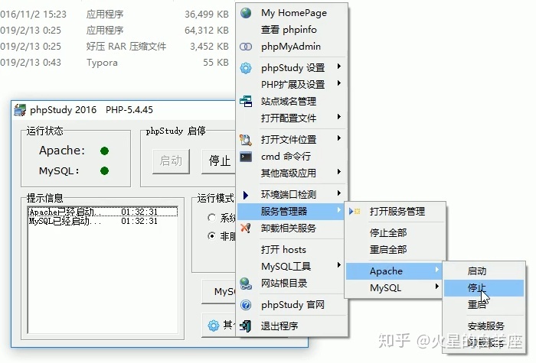The width and height of the screenshot is (536, 363).
Task: Click the phpMyAdmin linked-rings icon
Action: pyautogui.click(x=246, y=47)
